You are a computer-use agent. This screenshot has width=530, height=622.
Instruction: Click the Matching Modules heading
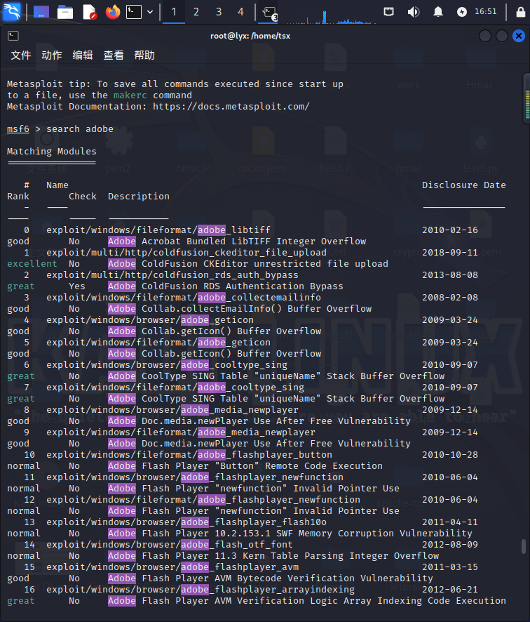(x=51, y=152)
